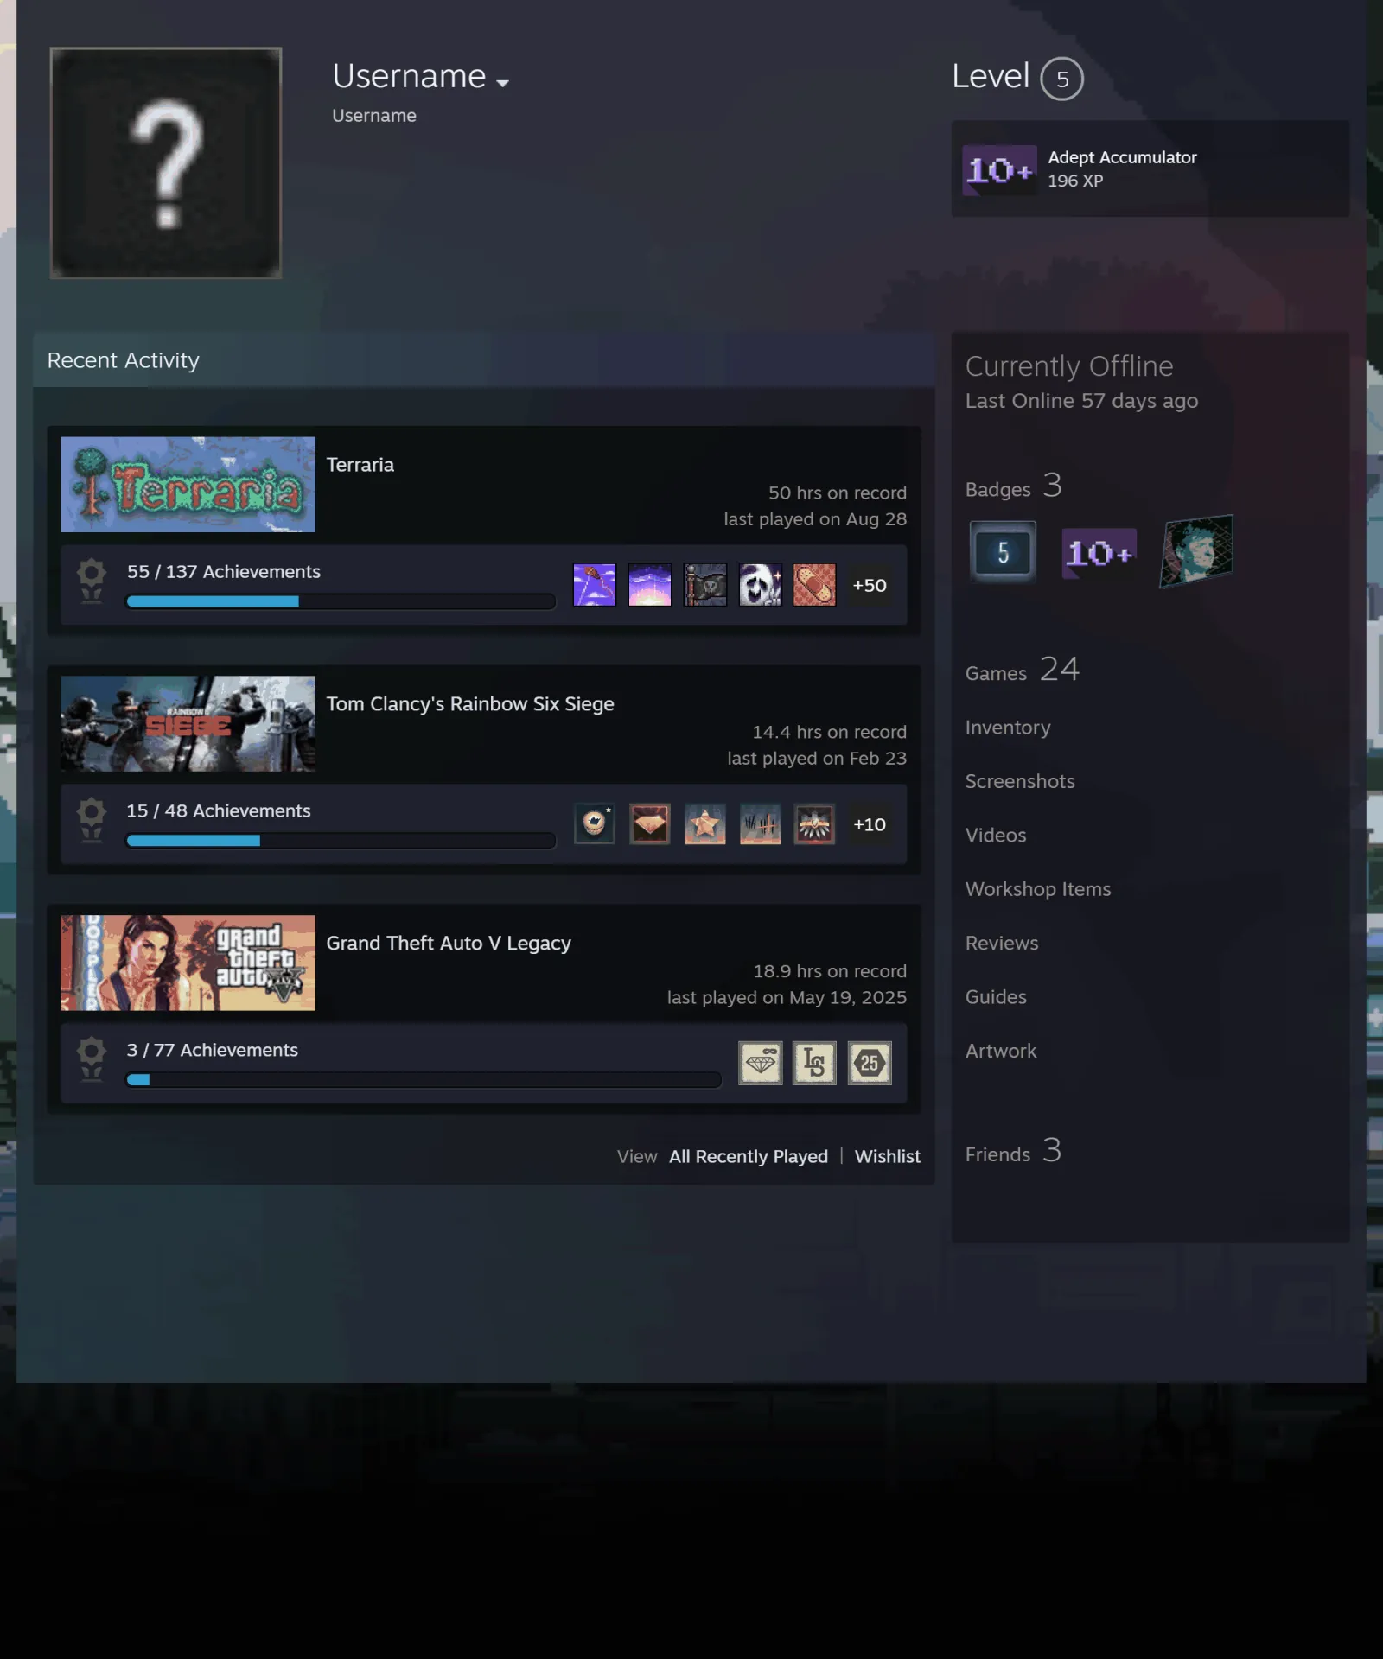Click the portrait trading card badge
Image resolution: width=1383 pixels, height=1659 pixels.
[x=1196, y=551]
